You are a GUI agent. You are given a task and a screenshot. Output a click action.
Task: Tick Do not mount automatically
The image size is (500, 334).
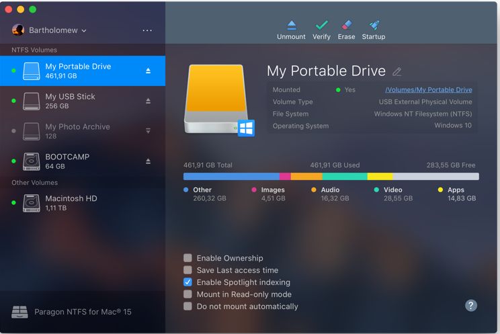point(187,306)
